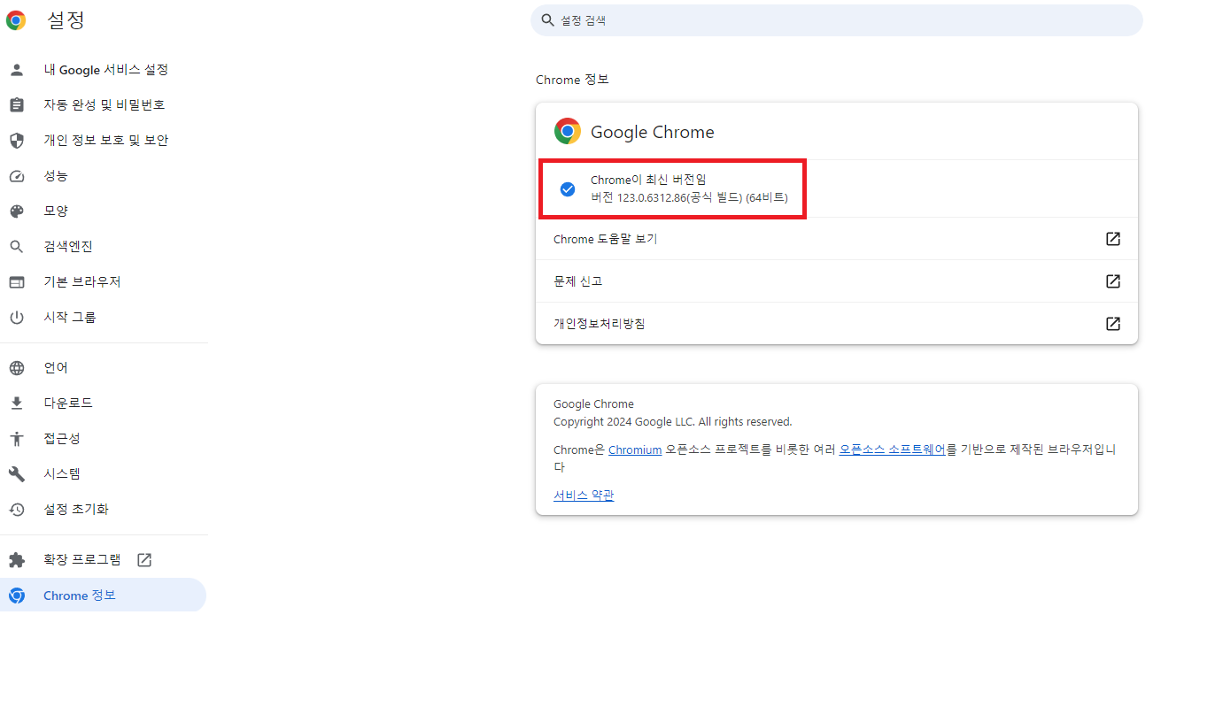Click the shield icon for 개인 정보 보호 및 보안

click(17, 141)
